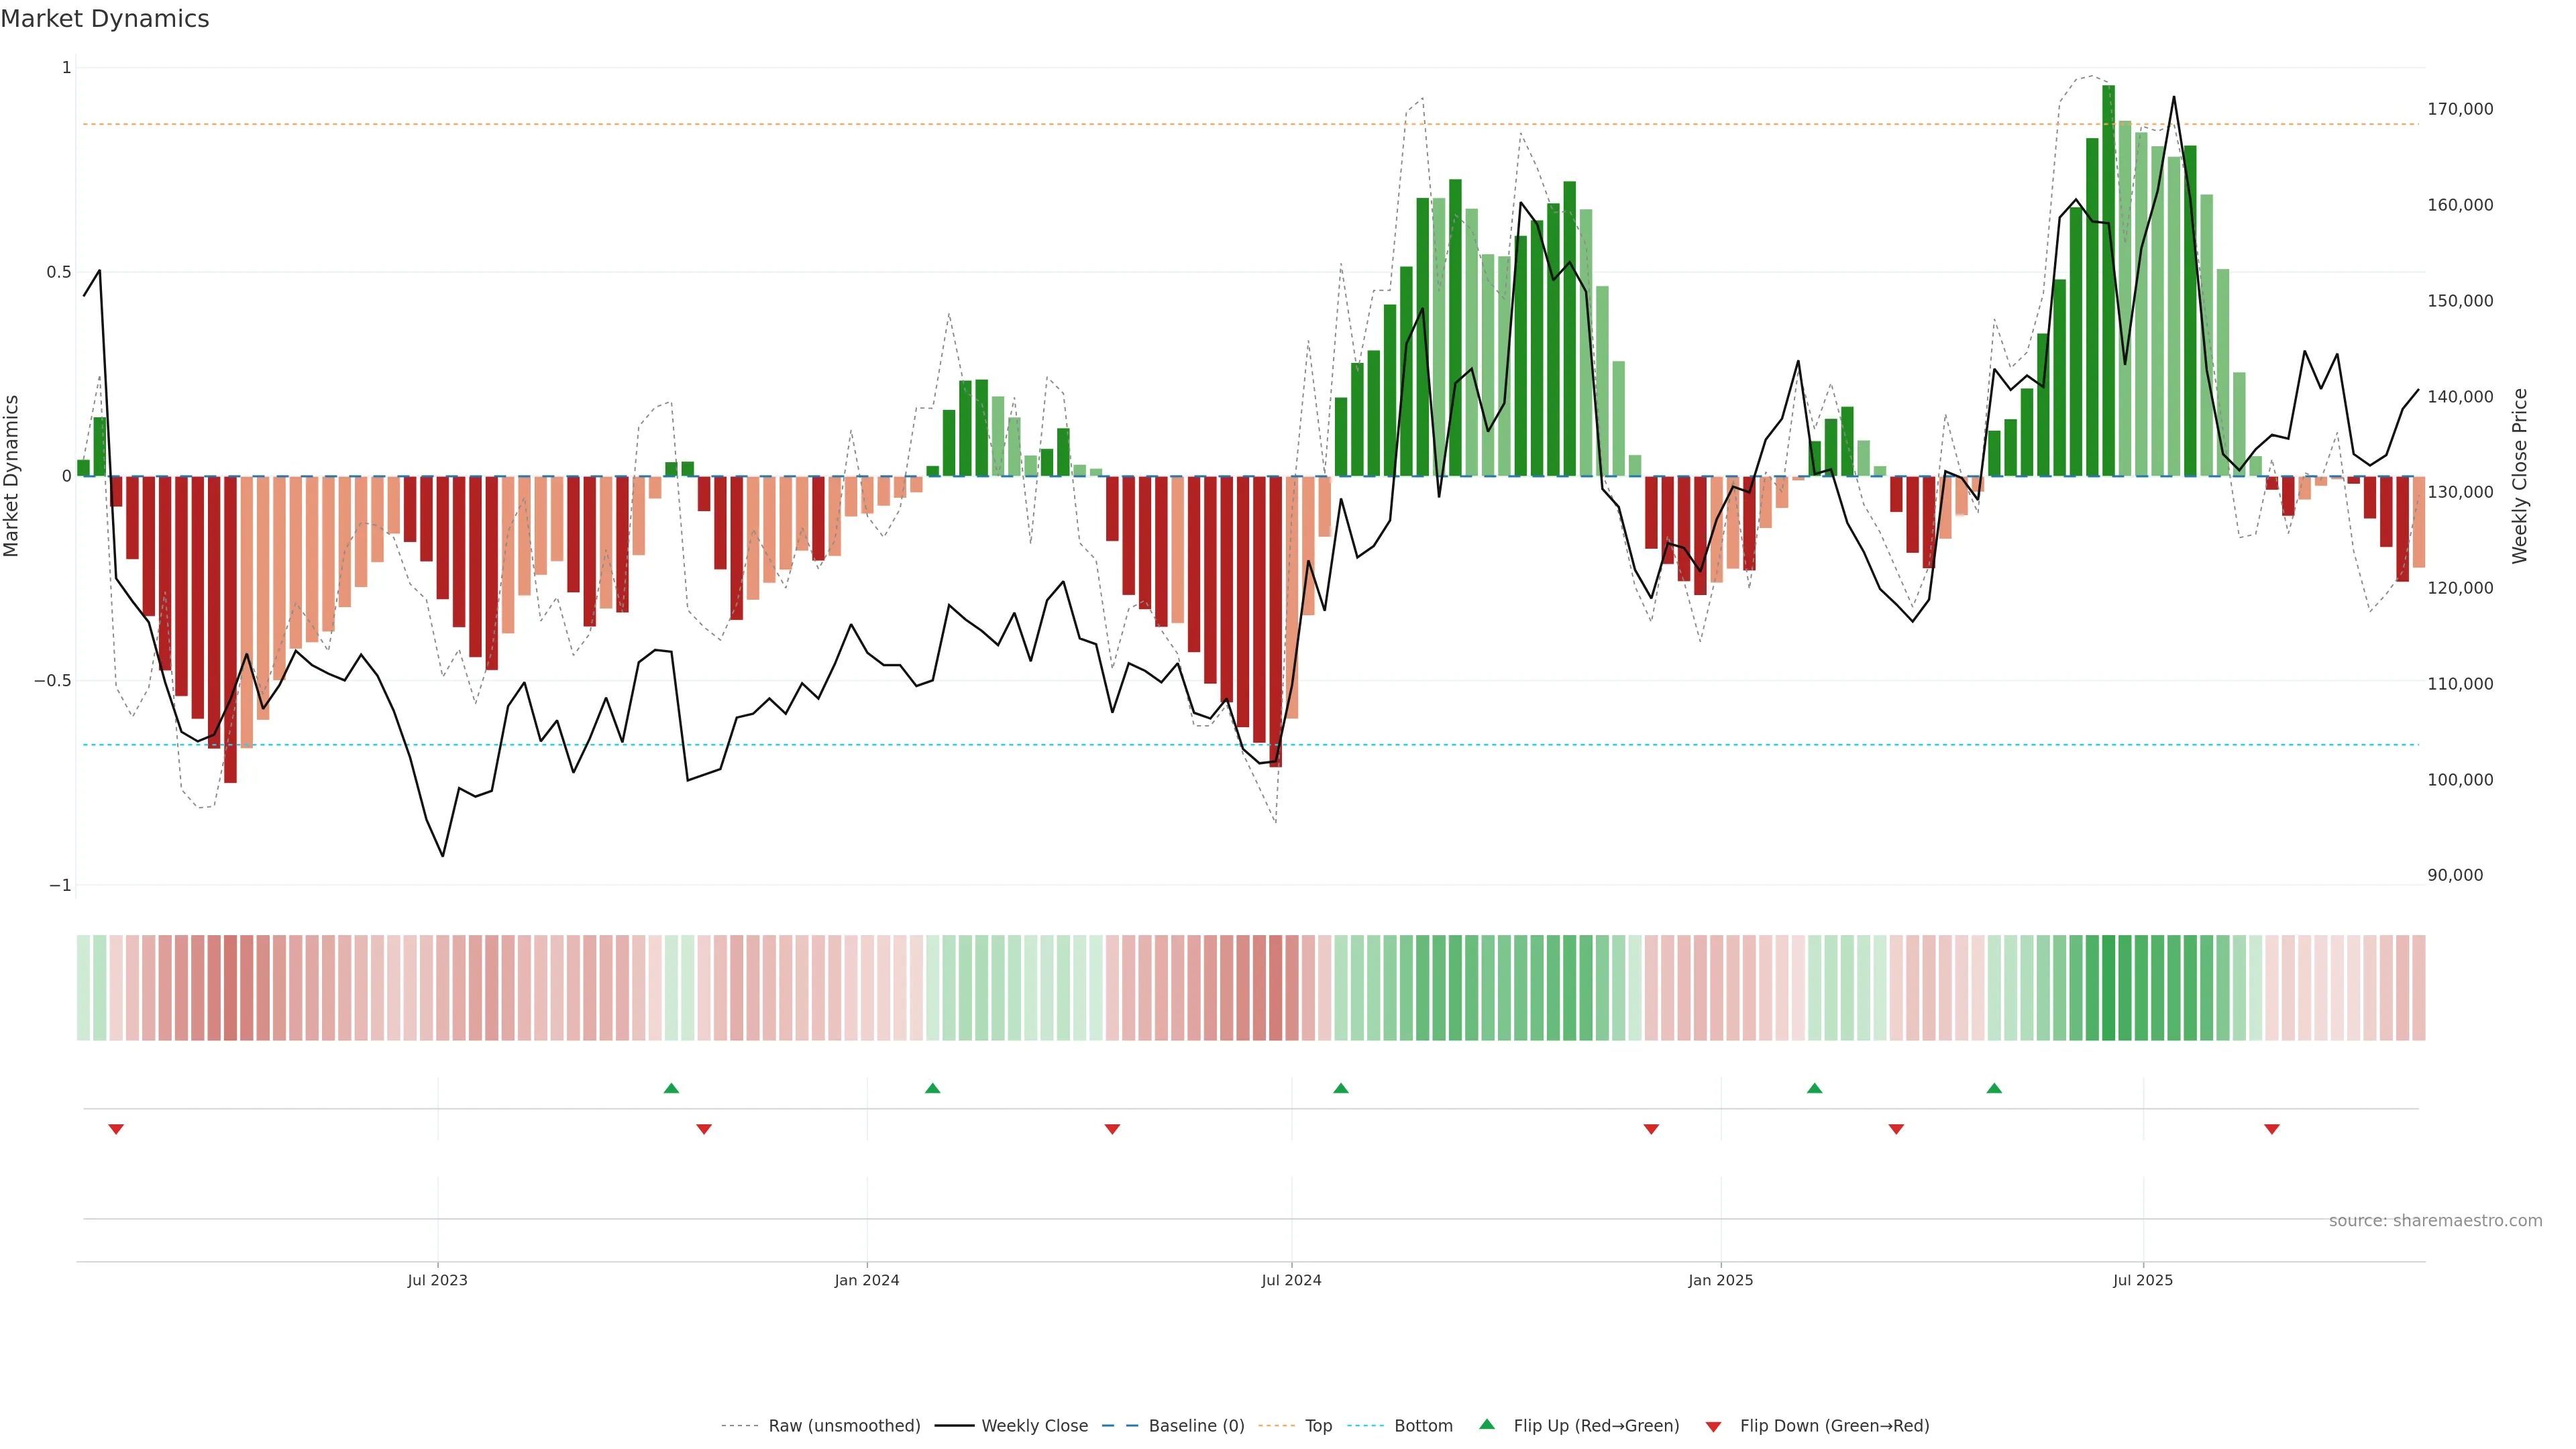Click the Jan 2025 x-axis label
Screen dimensions: 2576x1449
[x=1720, y=1280]
